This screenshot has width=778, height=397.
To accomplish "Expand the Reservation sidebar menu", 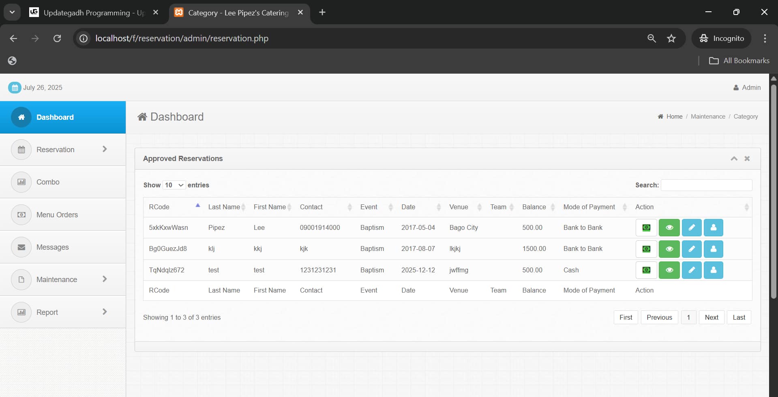I will coord(63,150).
